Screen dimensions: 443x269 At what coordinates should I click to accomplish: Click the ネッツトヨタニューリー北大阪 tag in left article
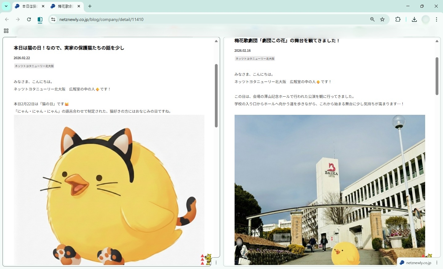(x=34, y=66)
